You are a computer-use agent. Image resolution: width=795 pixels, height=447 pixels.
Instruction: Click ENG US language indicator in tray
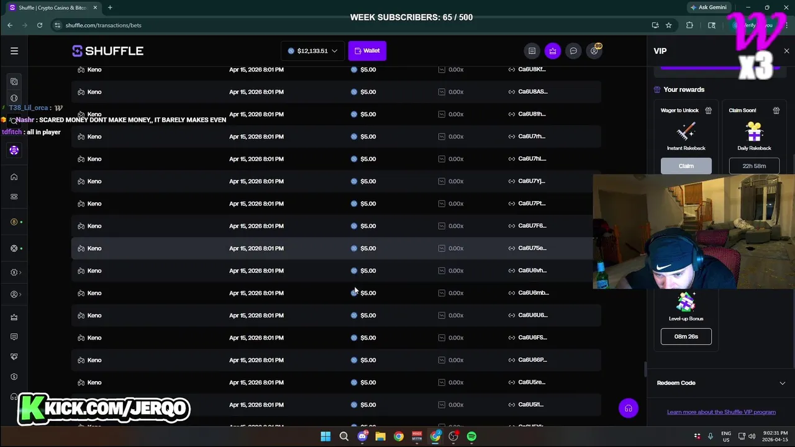726,436
